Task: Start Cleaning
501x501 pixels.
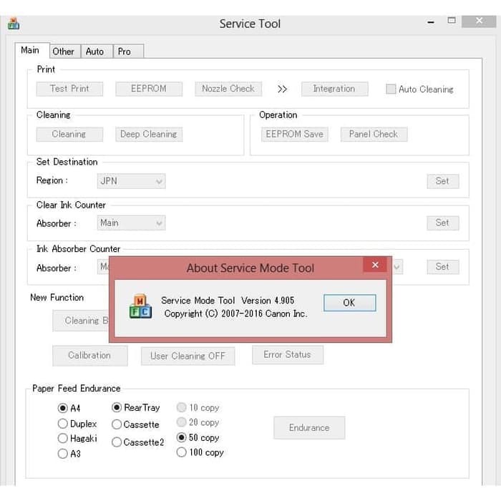Action: point(69,135)
